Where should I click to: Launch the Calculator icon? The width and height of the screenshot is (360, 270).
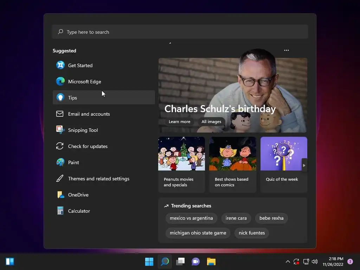tap(60, 211)
